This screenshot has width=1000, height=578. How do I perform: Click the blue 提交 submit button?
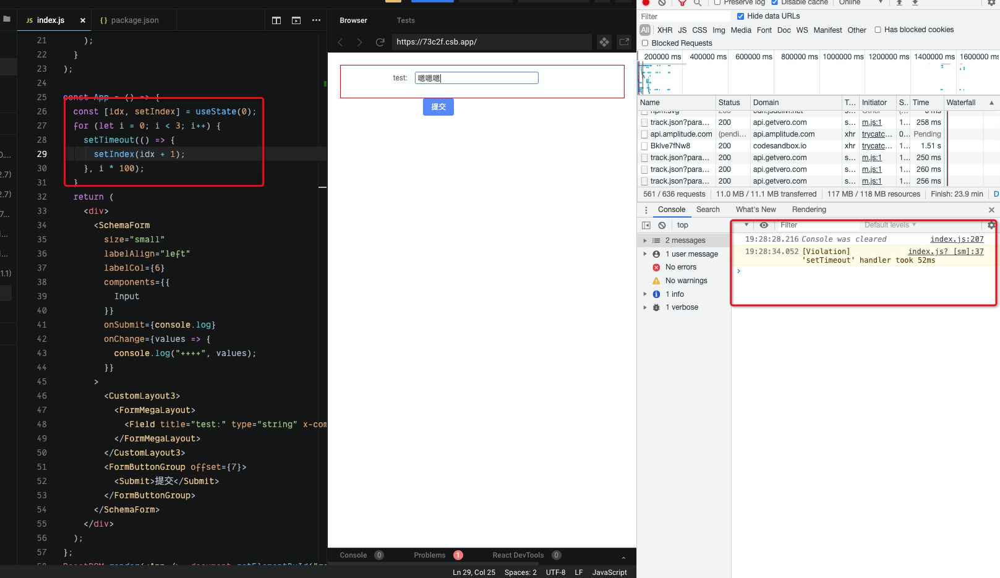(438, 107)
